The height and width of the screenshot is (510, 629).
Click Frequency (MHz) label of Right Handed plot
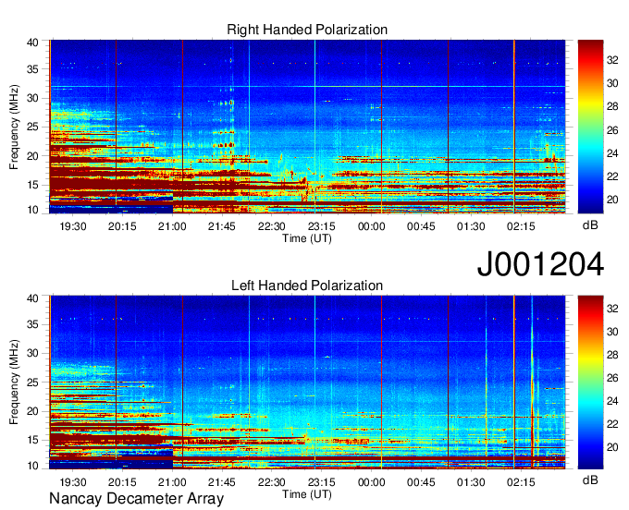tap(14, 127)
